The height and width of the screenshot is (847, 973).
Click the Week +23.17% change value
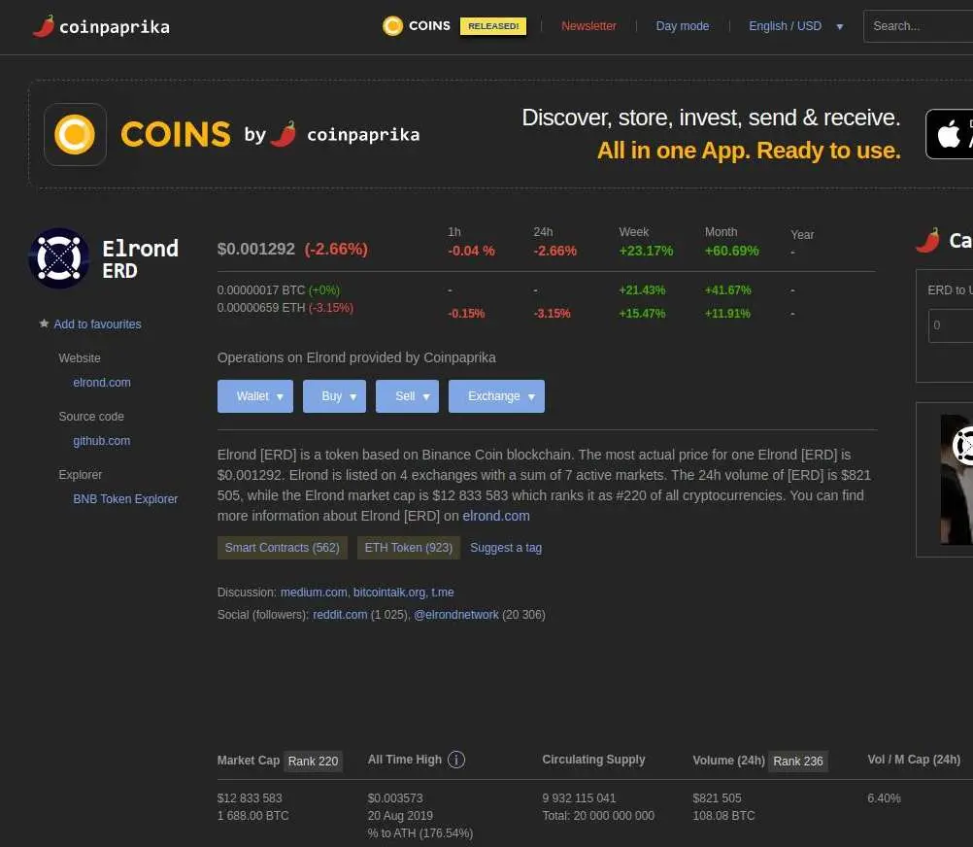(x=646, y=251)
